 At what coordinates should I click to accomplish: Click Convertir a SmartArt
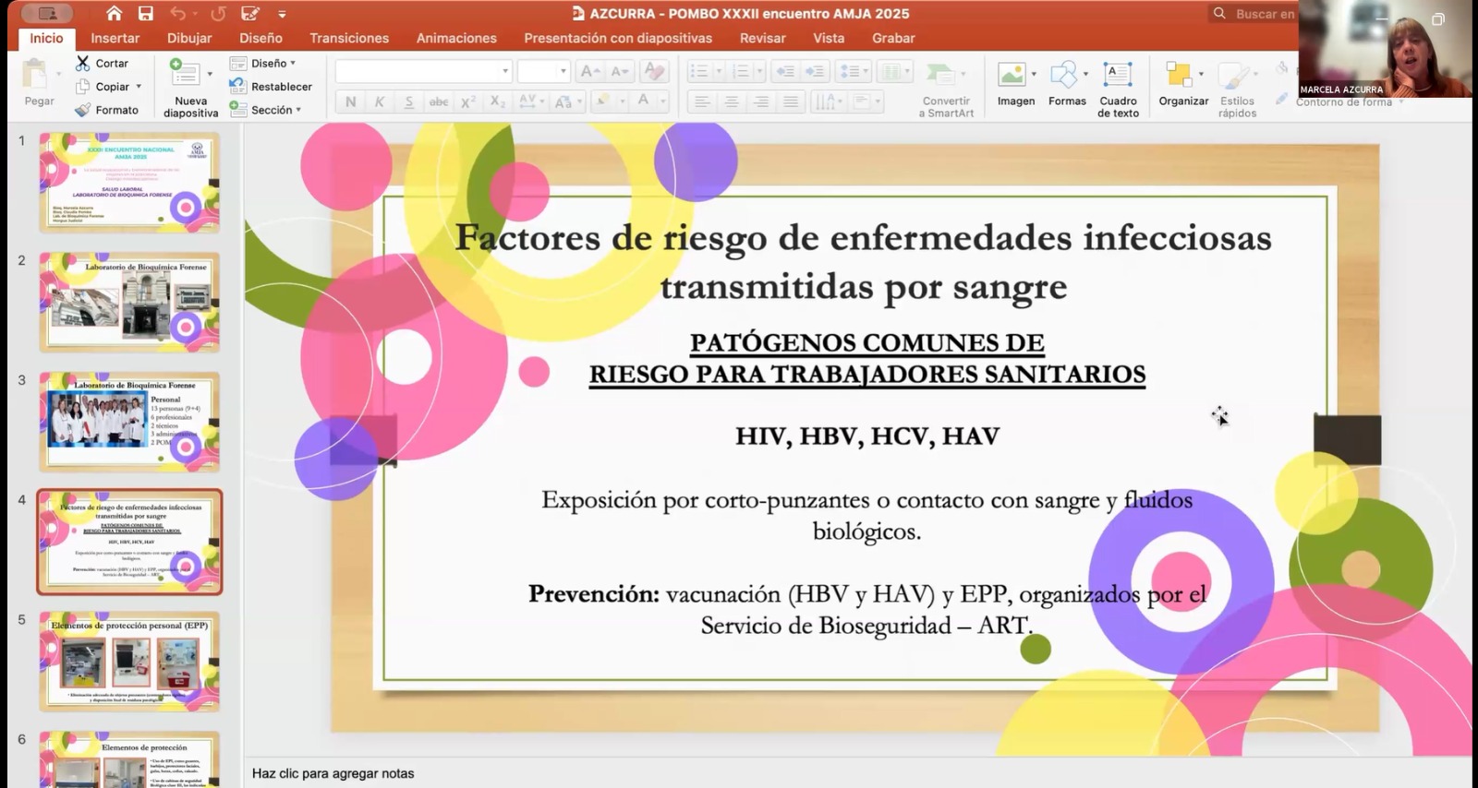coord(946,89)
